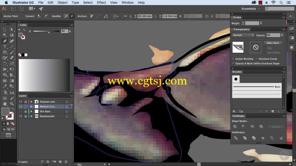Swap fill and stroke in toolbox
This screenshot has height=166, width=296.
(13, 109)
